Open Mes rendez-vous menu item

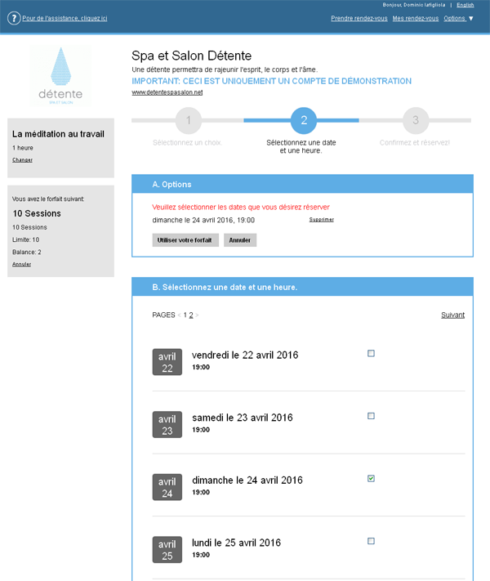pyautogui.click(x=415, y=18)
